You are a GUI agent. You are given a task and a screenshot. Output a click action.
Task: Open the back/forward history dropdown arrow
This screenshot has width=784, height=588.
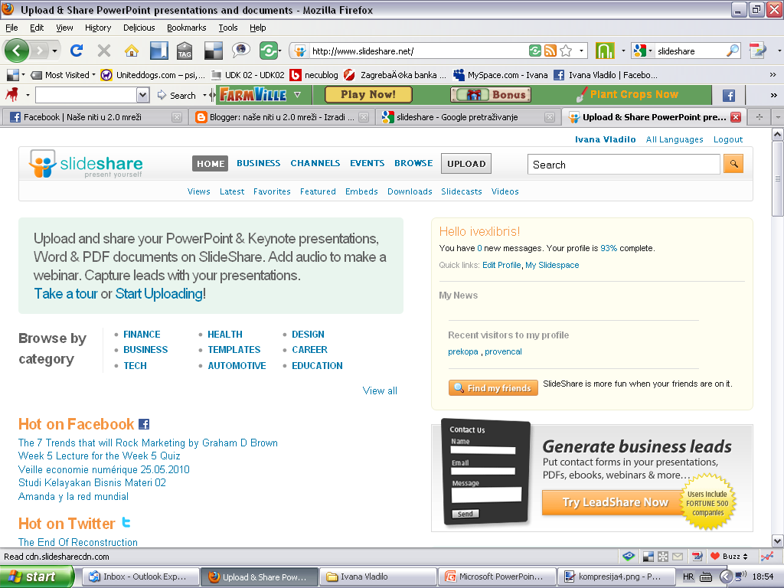tap(54, 51)
